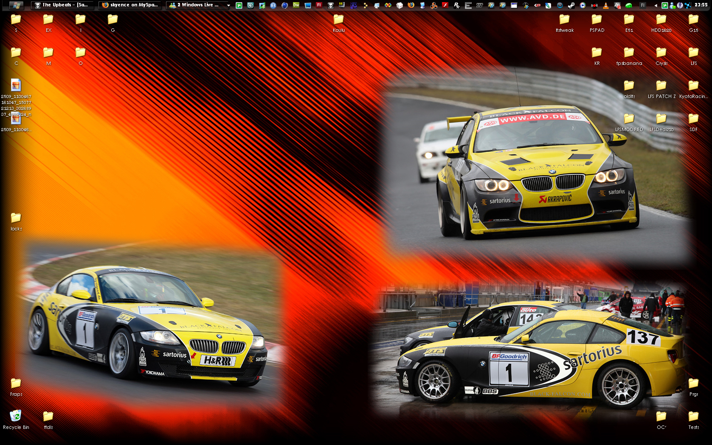Open the LFS folder

pyautogui.click(x=694, y=56)
